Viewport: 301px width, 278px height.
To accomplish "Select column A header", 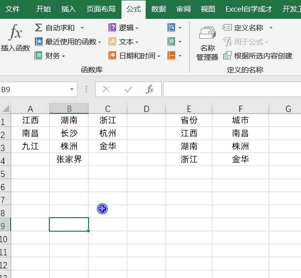I will (30, 109).
